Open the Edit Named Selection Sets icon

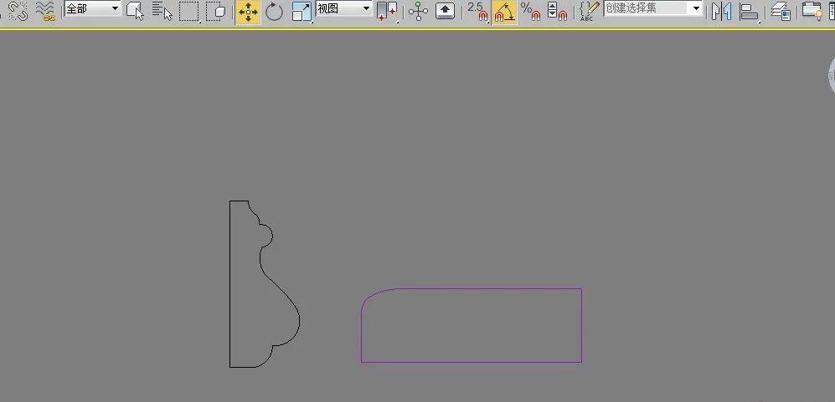[590, 11]
